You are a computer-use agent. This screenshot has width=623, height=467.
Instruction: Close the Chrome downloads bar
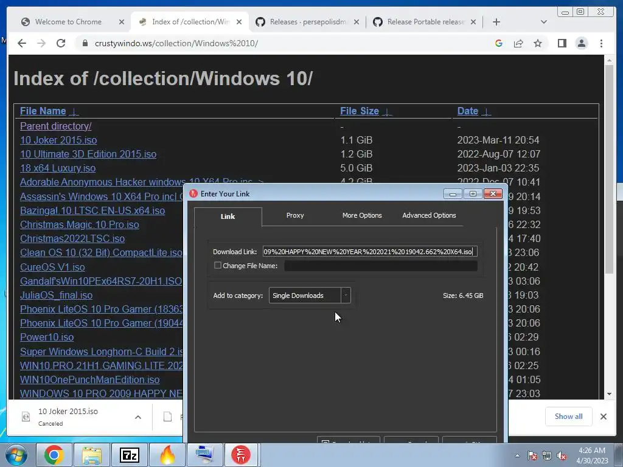[x=603, y=416]
